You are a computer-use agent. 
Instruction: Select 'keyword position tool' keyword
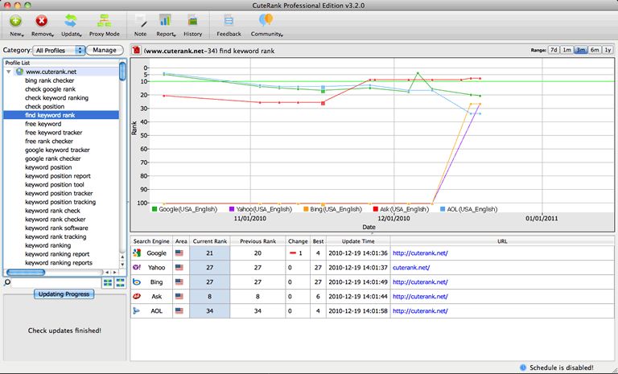pyautogui.click(x=55, y=184)
